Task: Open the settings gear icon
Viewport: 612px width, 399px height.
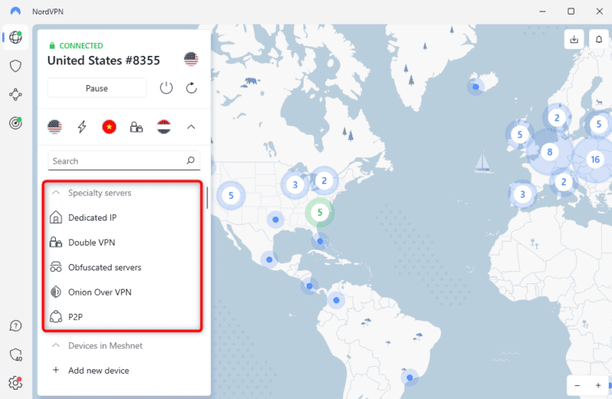Action: coord(15,383)
